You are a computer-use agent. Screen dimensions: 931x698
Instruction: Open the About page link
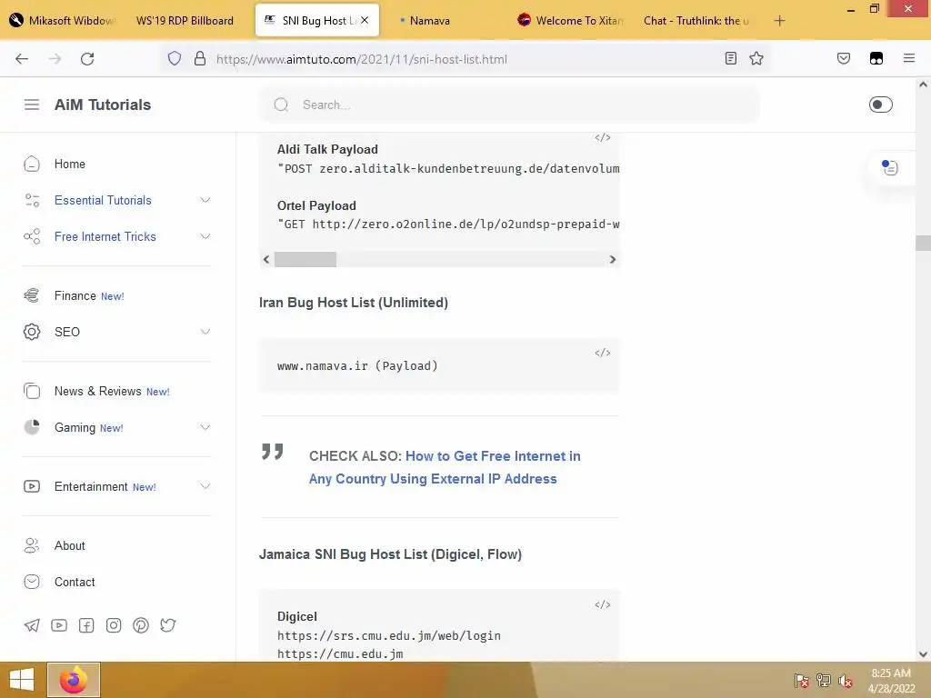(69, 545)
